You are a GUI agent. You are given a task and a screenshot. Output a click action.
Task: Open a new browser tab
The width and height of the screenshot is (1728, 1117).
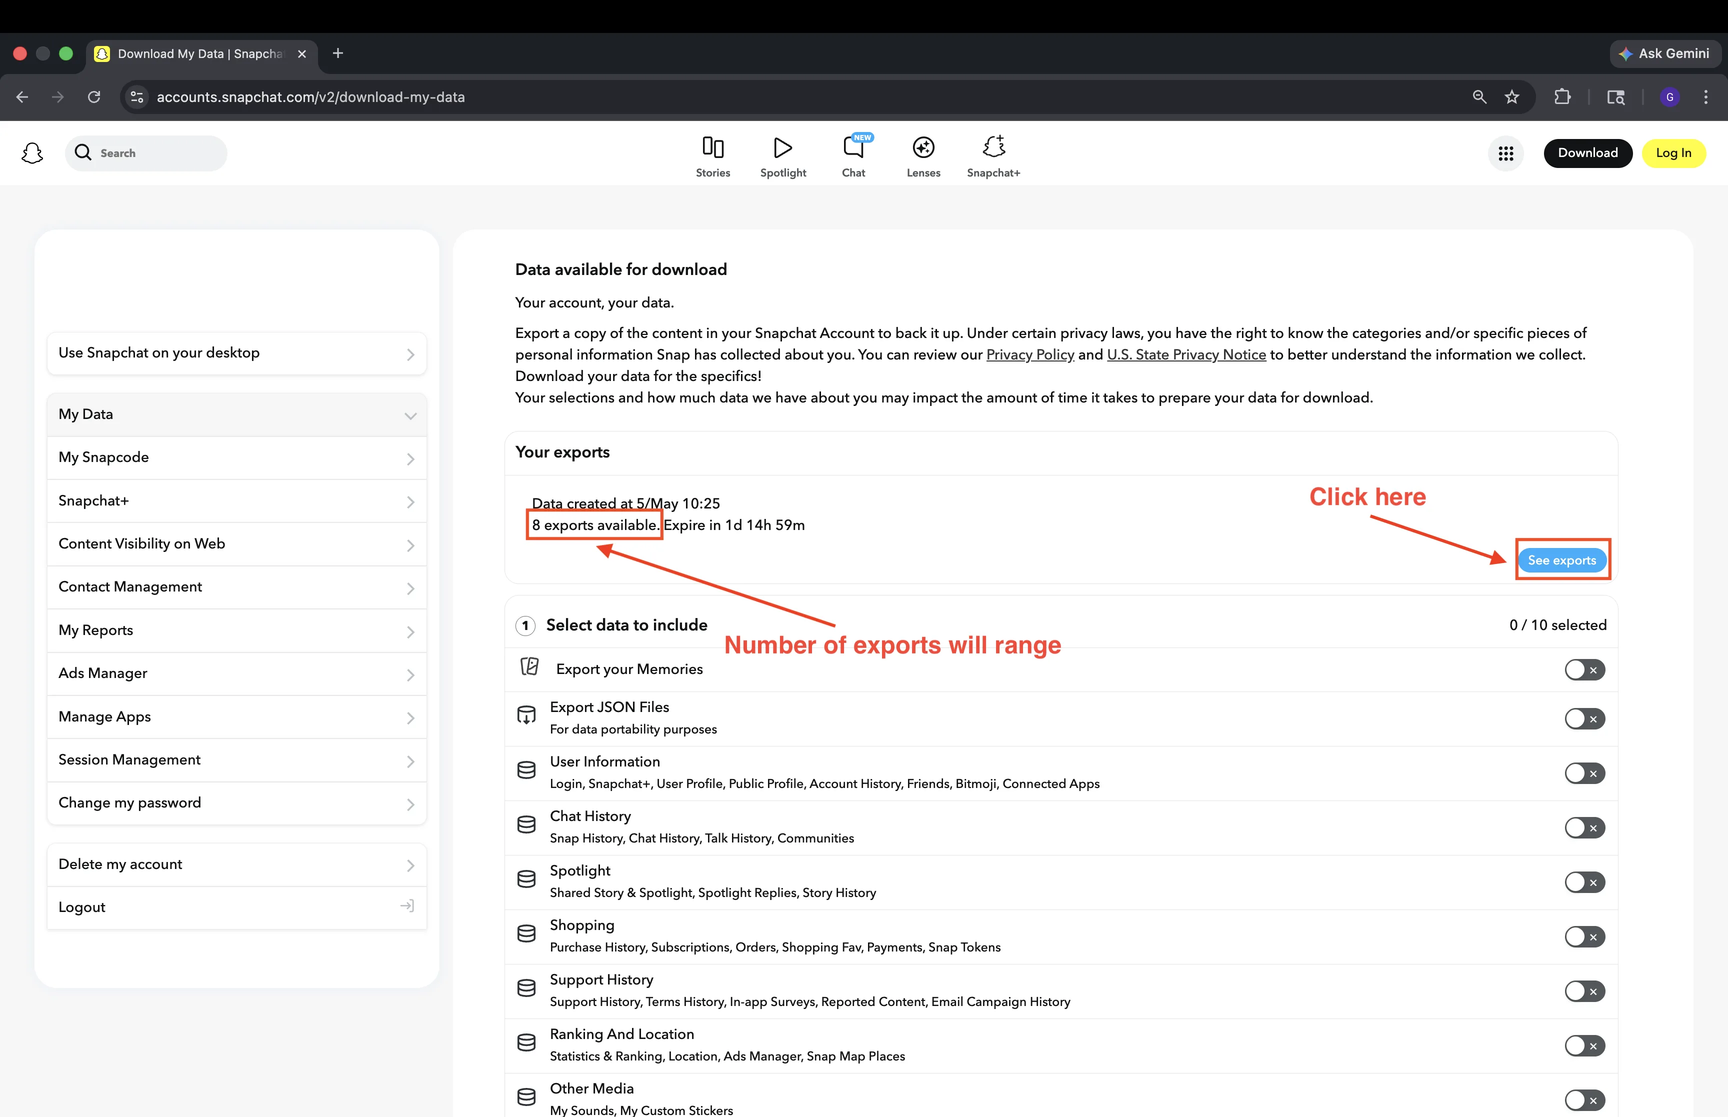pyautogui.click(x=338, y=53)
